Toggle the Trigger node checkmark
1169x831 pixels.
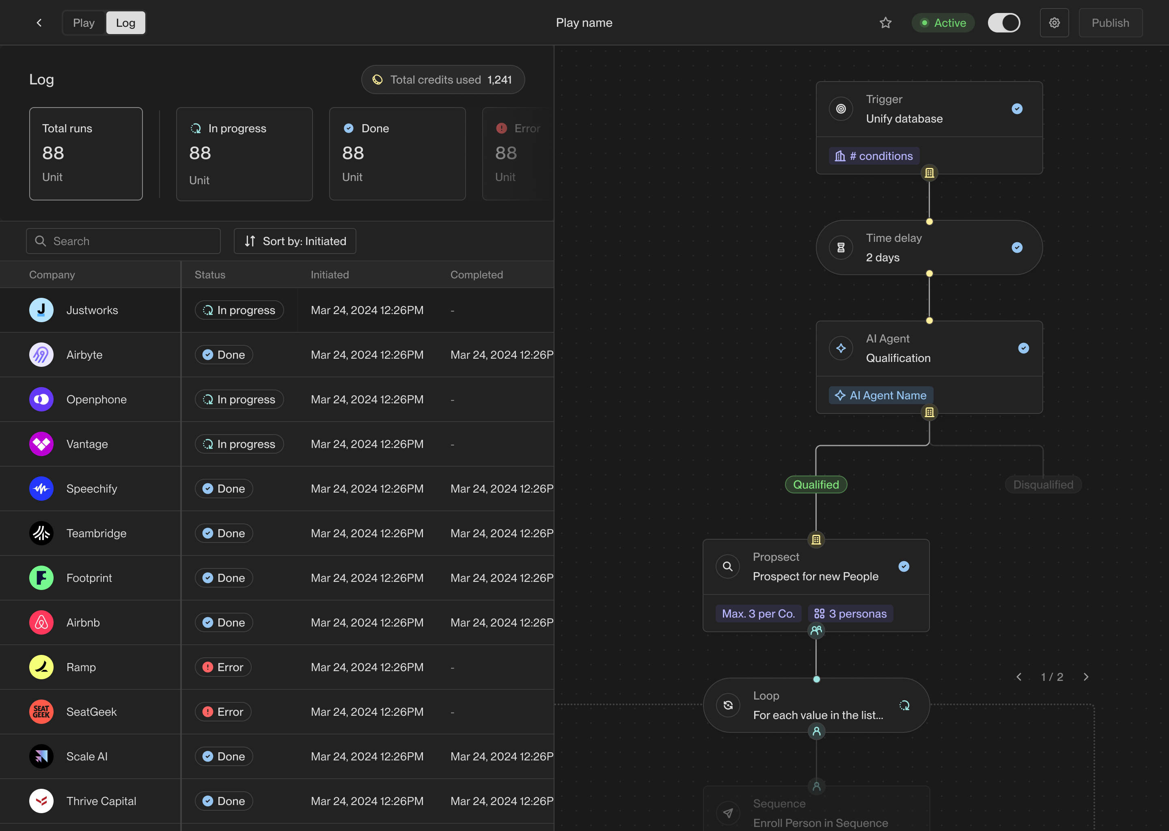1017,109
